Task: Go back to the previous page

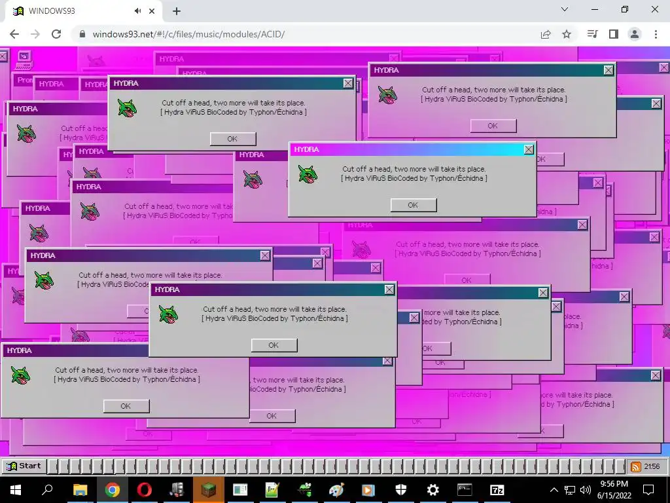Action: (x=14, y=34)
